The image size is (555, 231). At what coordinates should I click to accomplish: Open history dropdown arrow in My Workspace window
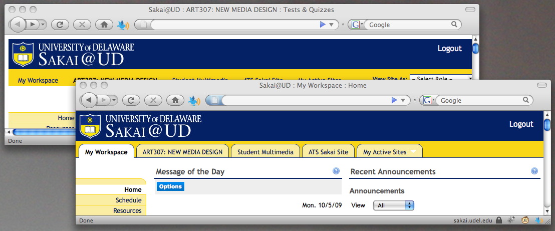pos(114,100)
